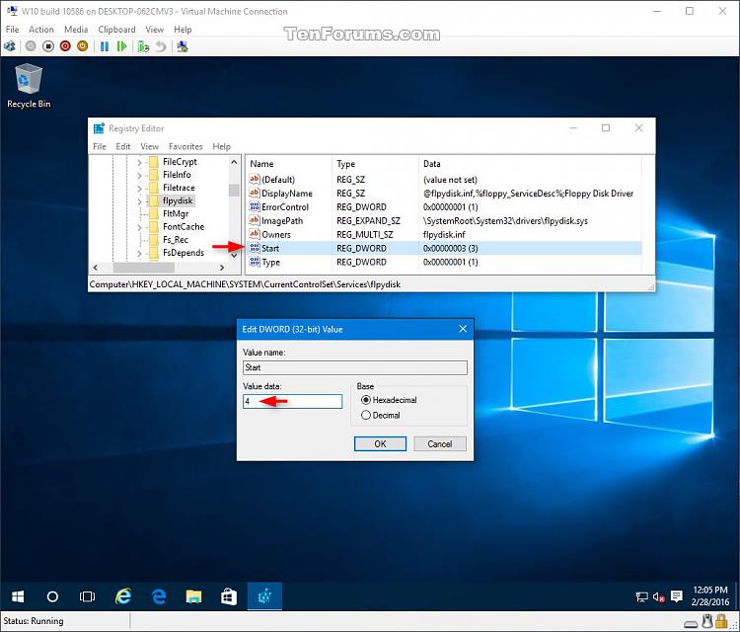Click the Turn Off VM stop icon
The width and height of the screenshot is (740, 632).
tap(48, 46)
